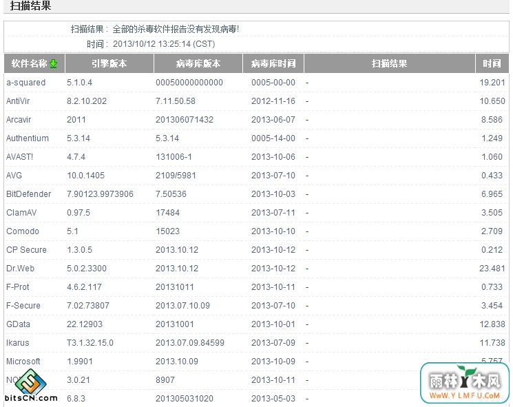
Task: Click scan time value 6.965
Action: pos(492,194)
